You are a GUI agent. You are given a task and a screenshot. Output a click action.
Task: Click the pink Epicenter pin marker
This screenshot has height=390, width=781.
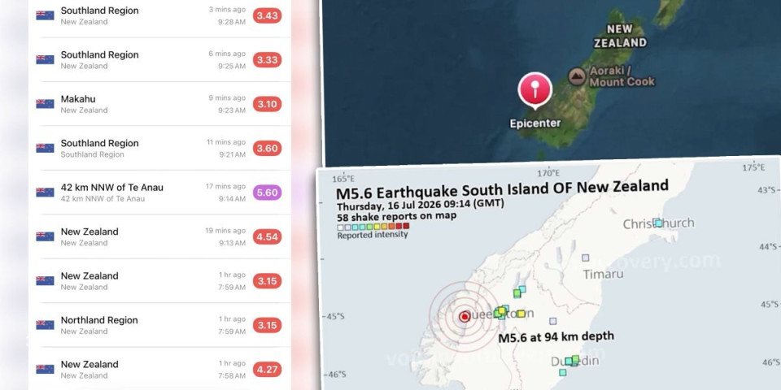535,91
